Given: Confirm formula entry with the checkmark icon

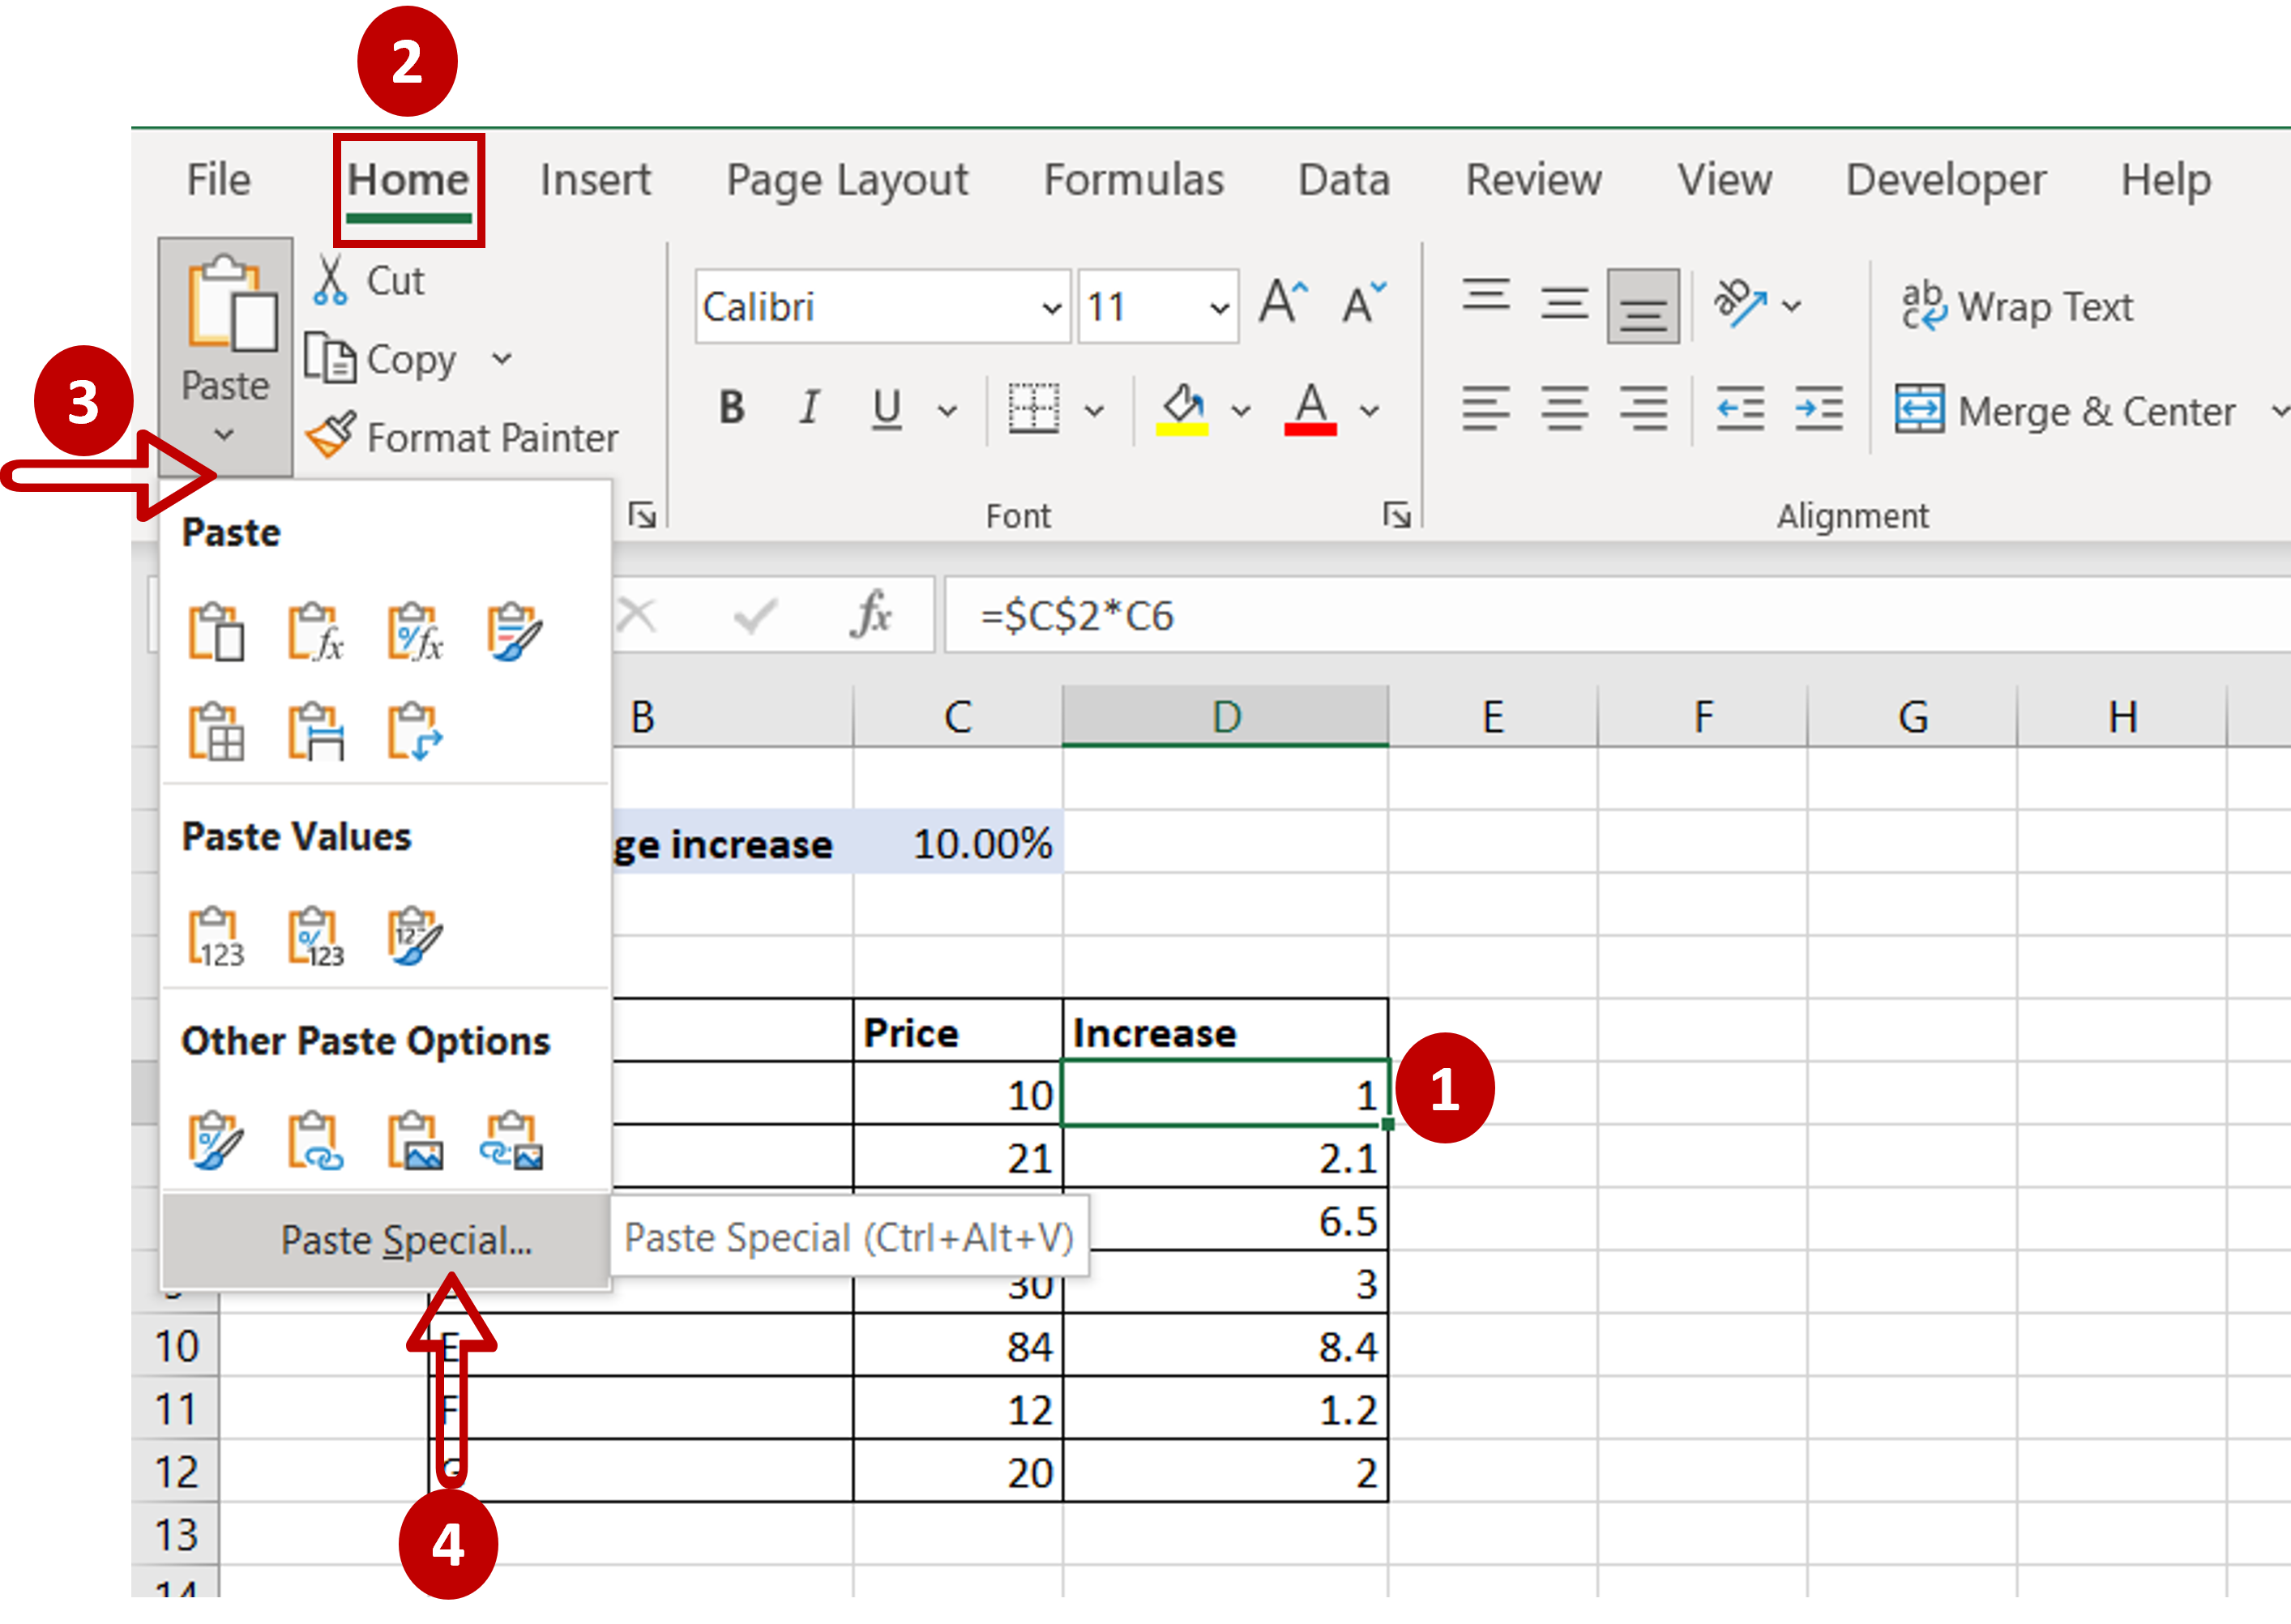Looking at the screenshot, I should 755,616.
